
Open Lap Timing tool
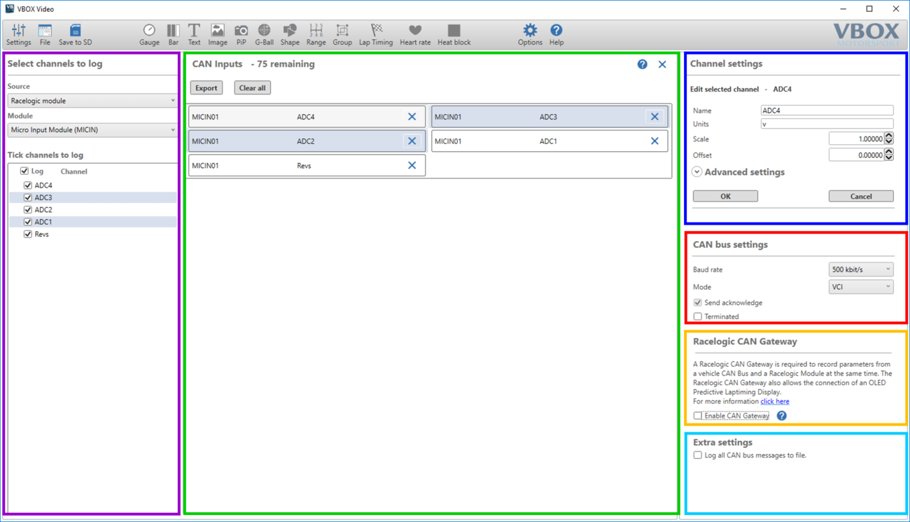click(376, 34)
